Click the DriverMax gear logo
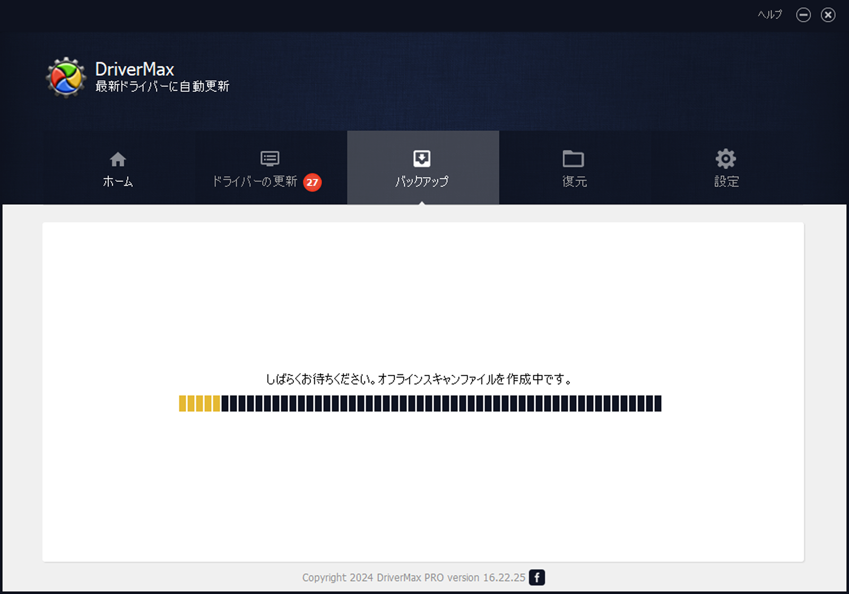849x594 pixels. pos(66,77)
